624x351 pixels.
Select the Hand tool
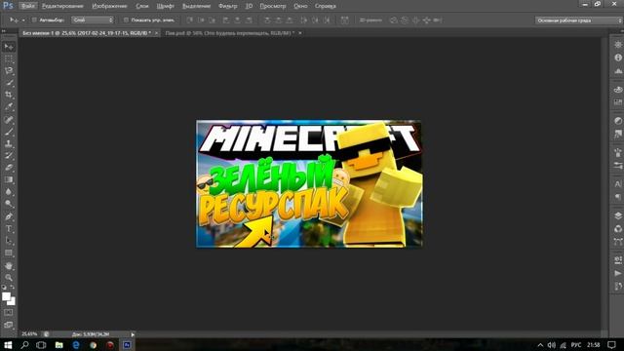pos(9,265)
